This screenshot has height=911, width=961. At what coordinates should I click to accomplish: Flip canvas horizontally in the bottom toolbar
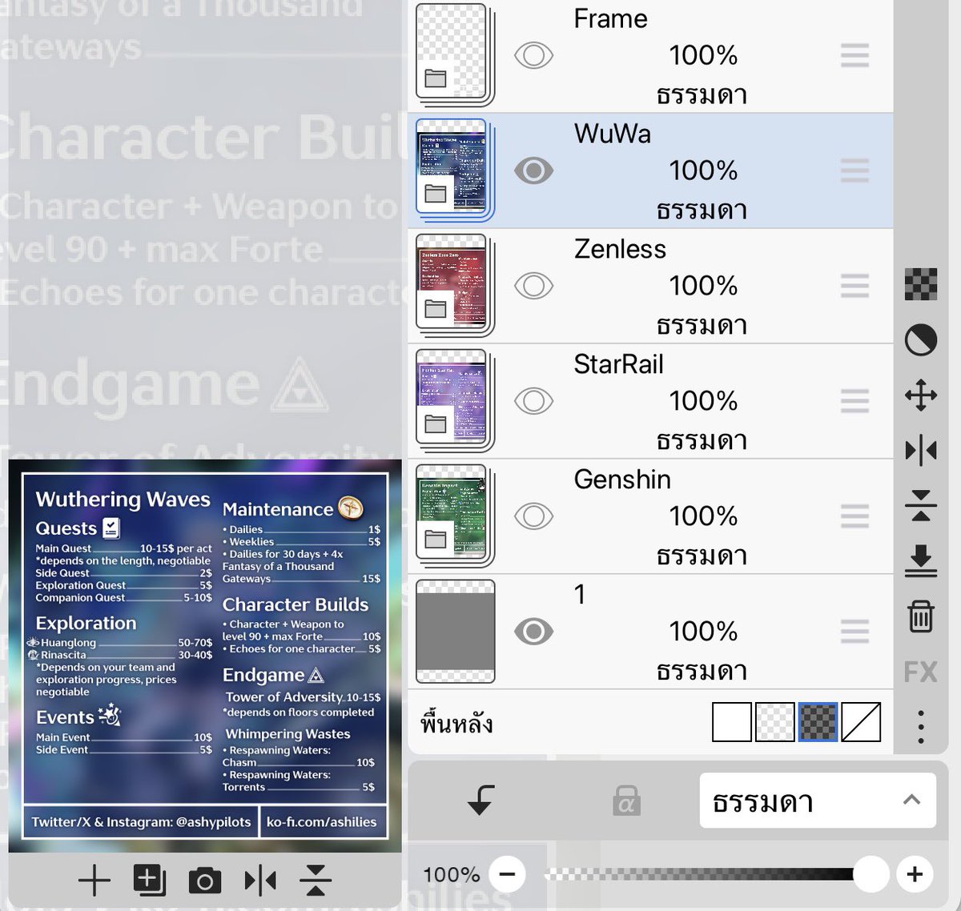(x=260, y=881)
